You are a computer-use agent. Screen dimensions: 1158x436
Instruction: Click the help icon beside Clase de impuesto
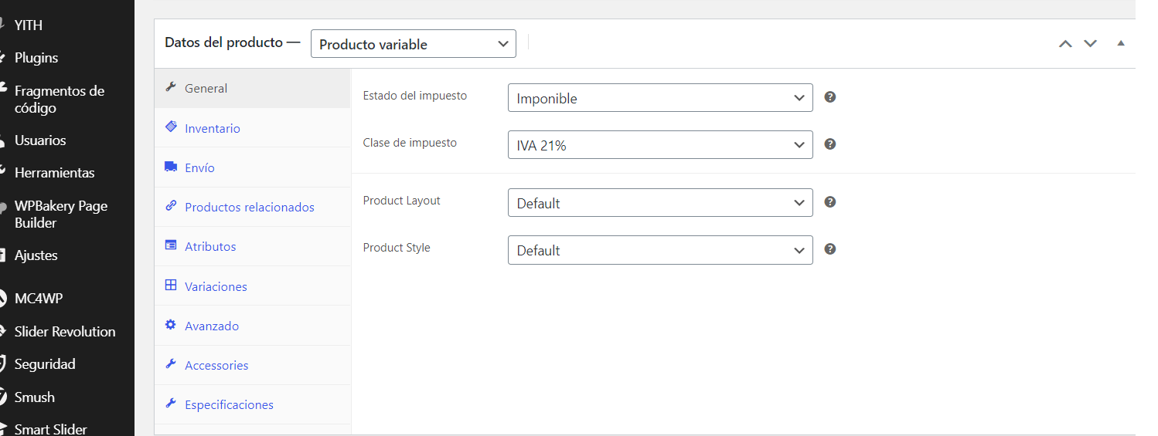830,144
